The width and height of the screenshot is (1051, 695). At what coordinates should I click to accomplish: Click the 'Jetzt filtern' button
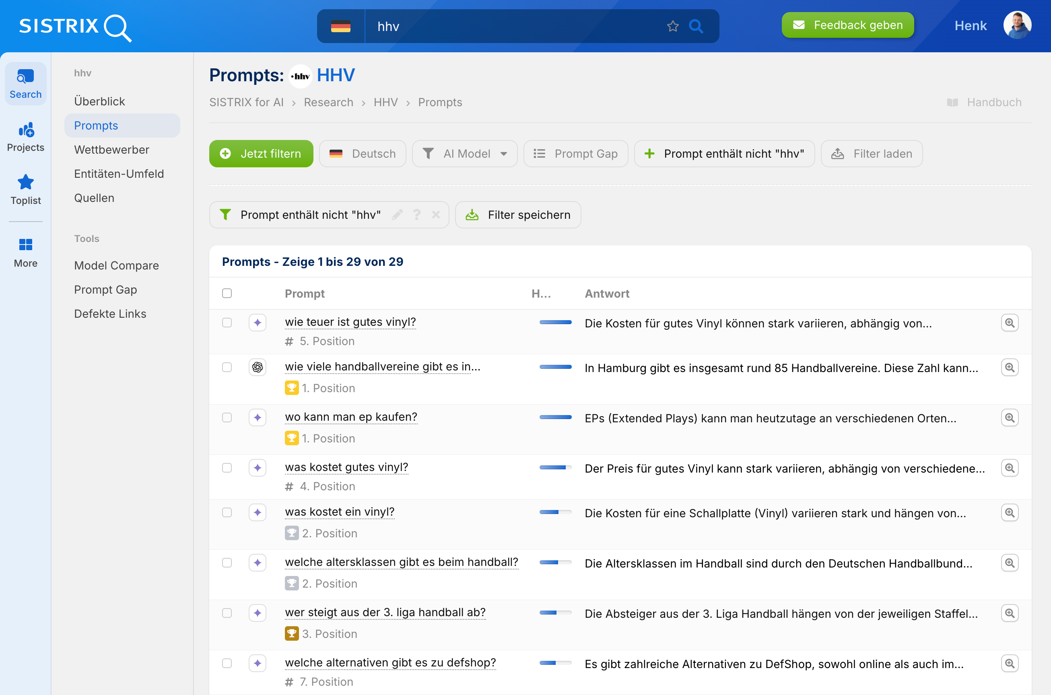(261, 153)
